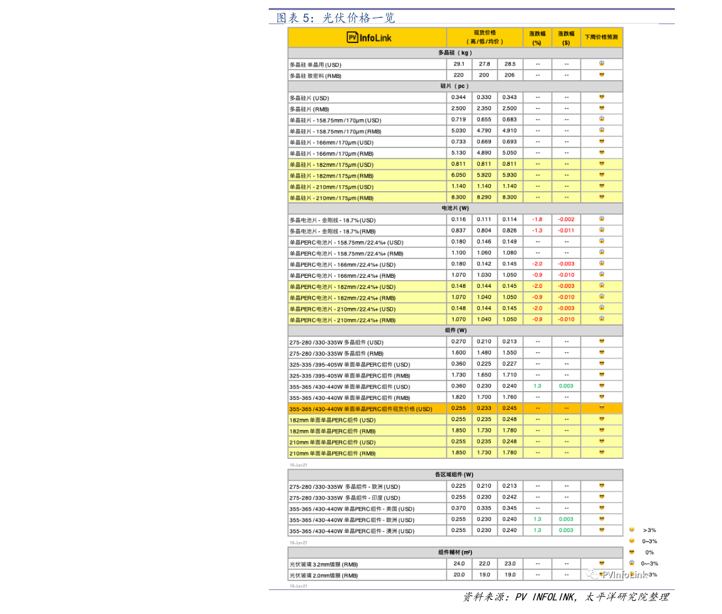Select value 0.344 in 多晶硅片 (USD) row
The width and height of the screenshot is (722, 614).
tap(459, 97)
